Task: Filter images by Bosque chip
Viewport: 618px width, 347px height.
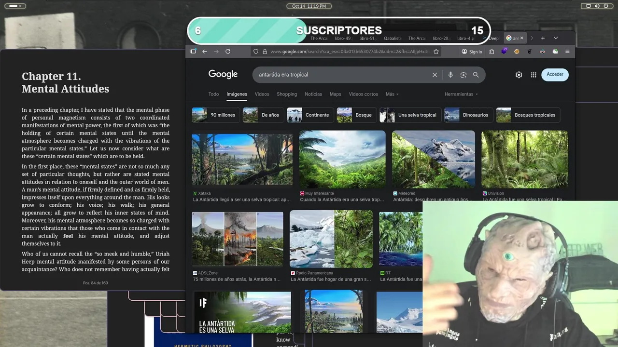Action: [356, 115]
